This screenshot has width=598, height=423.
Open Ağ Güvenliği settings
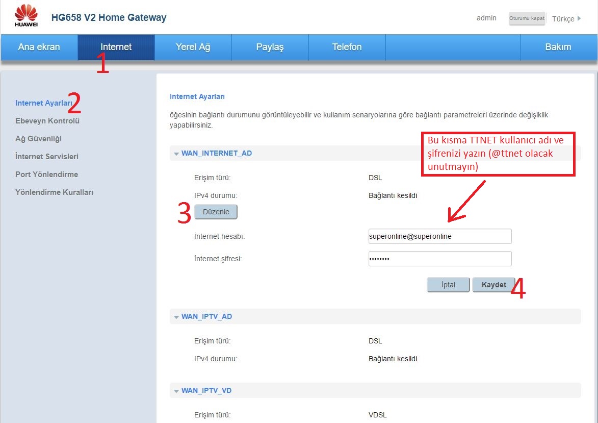coord(39,139)
